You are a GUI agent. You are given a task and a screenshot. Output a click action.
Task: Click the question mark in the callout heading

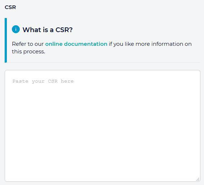(71, 30)
